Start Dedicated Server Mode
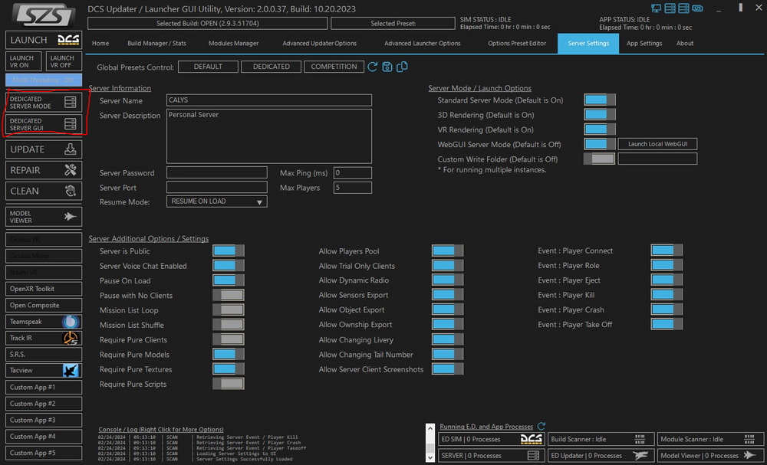767x465 pixels. [44, 103]
